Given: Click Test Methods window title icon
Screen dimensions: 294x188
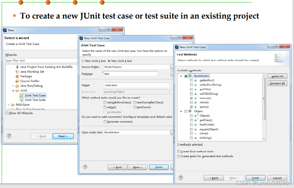Looking at the screenshot, I should pos(177,47).
